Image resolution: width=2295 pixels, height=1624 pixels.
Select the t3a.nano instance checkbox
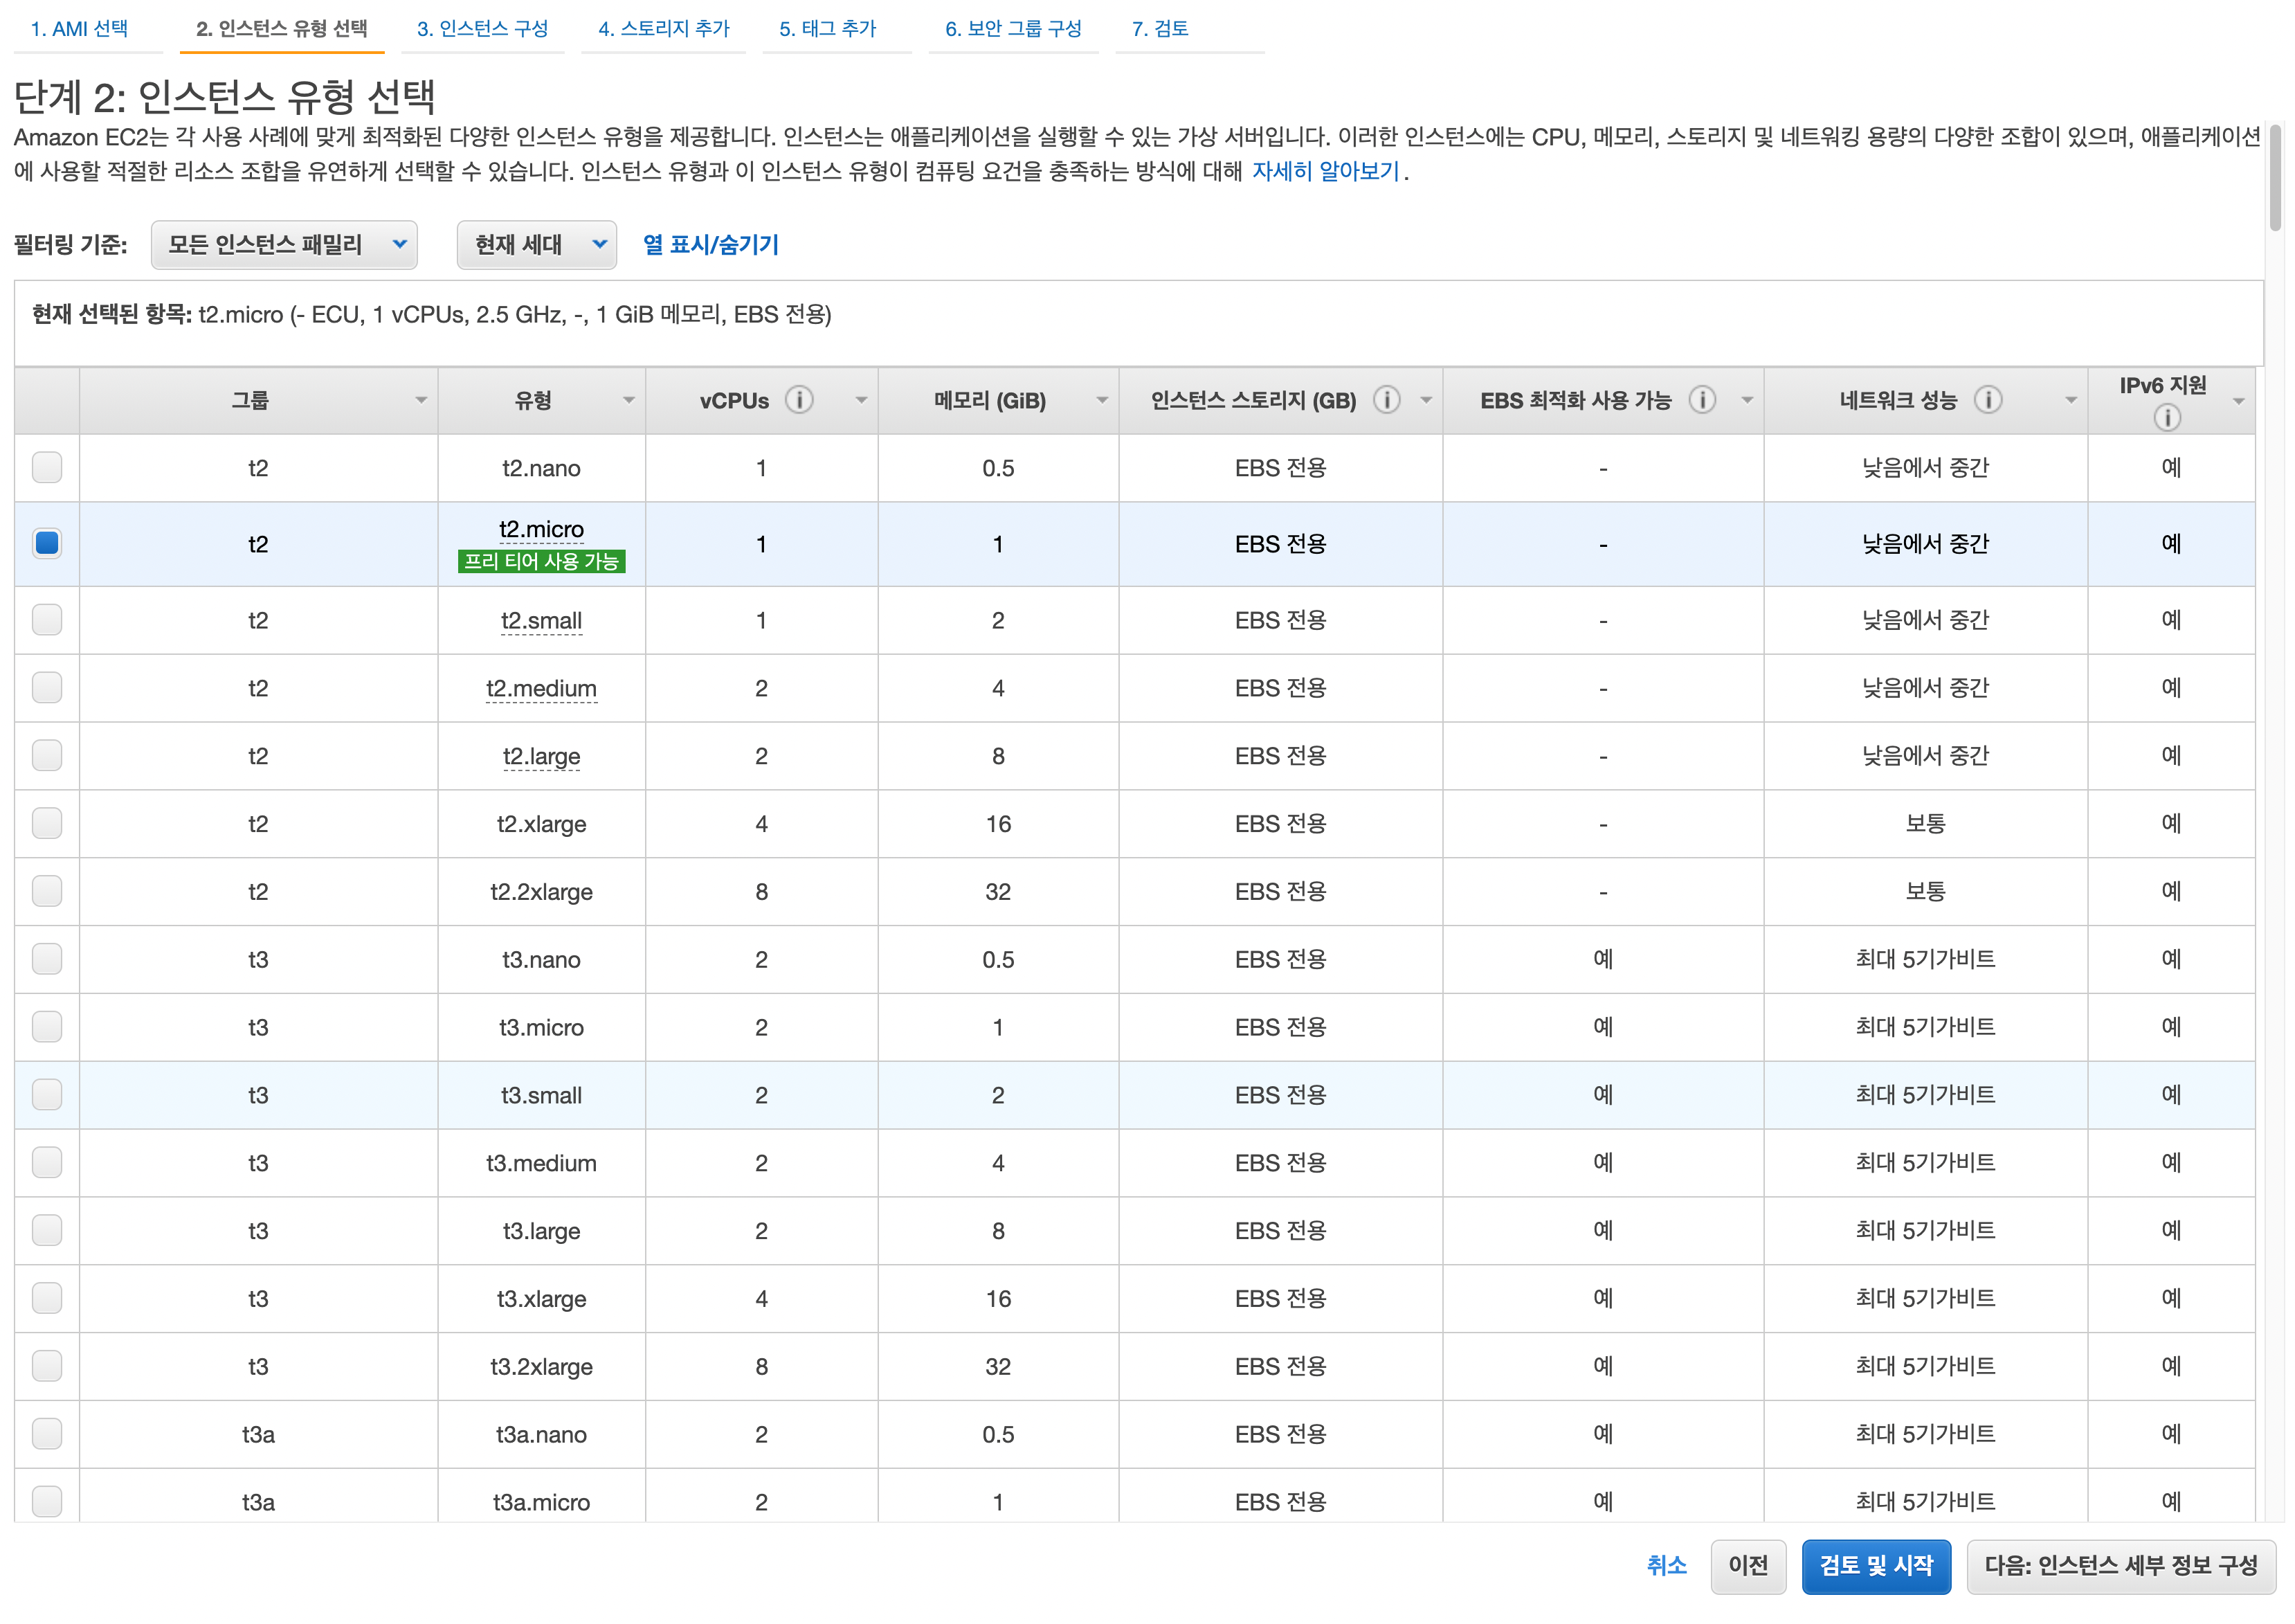tap(47, 1434)
